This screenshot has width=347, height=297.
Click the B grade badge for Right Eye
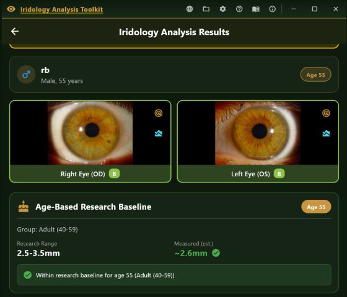coord(114,174)
